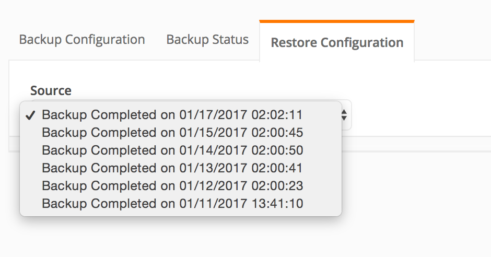The width and height of the screenshot is (491, 257).
Task: Pick the 01/11/2017 13:41:10 backup
Action: [172, 204]
